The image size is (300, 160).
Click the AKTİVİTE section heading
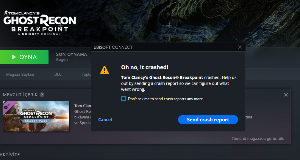tap(10, 155)
